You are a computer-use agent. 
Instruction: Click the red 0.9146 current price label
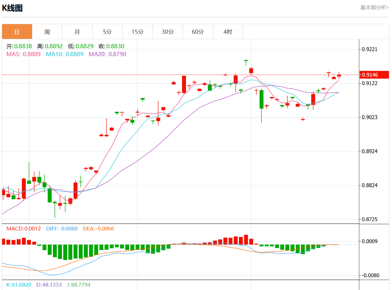[374, 75]
